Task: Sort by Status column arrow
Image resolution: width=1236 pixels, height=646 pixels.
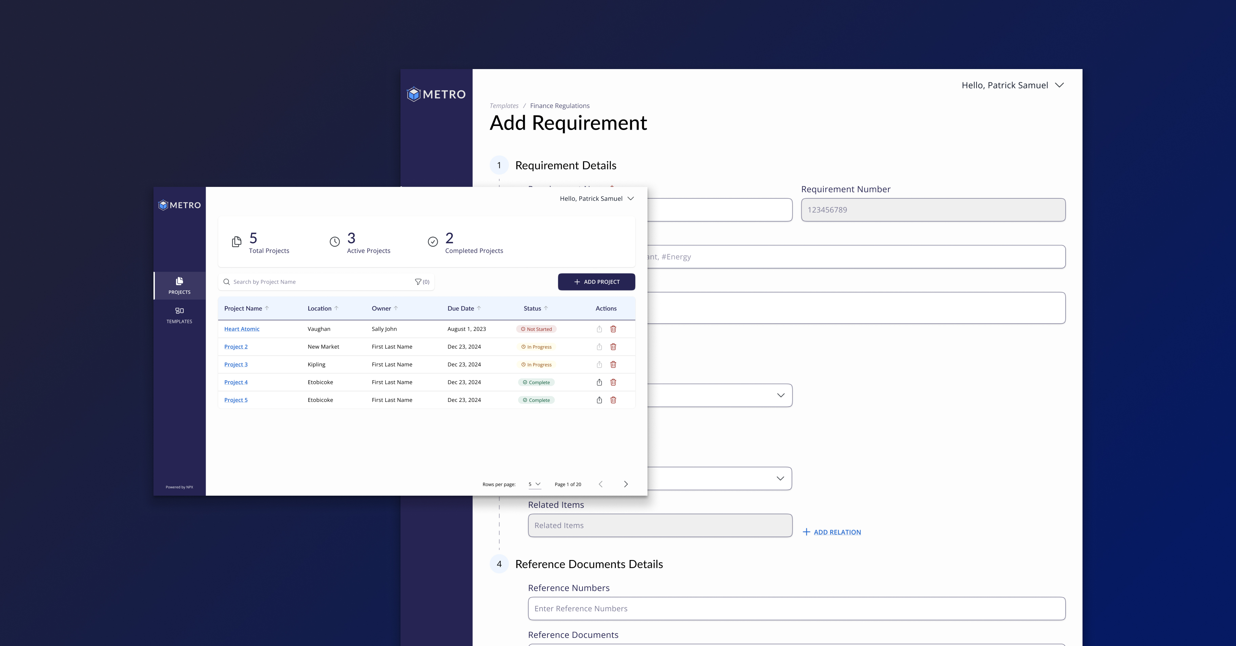Action: click(546, 308)
